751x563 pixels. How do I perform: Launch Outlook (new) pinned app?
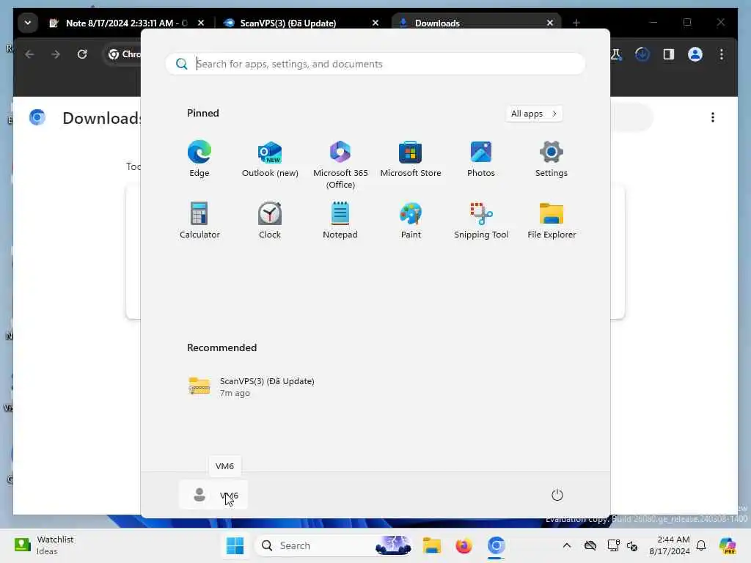[270, 159]
